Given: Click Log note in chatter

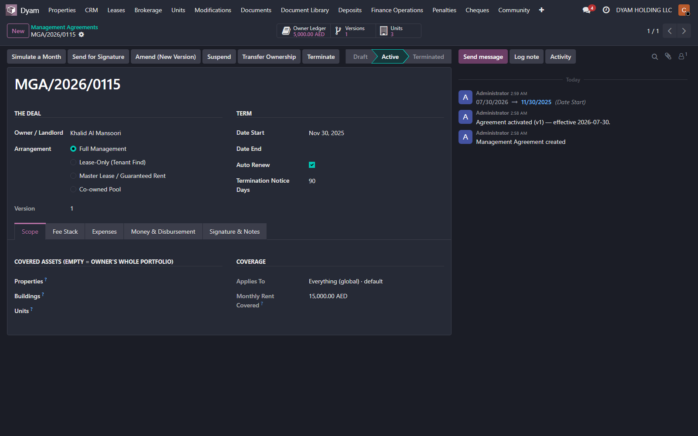Looking at the screenshot, I should pyautogui.click(x=527, y=57).
